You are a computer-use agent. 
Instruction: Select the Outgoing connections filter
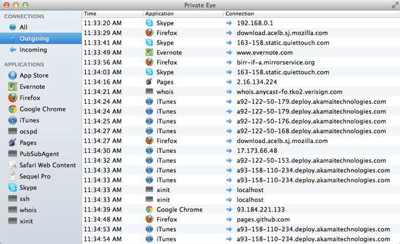tap(41, 39)
